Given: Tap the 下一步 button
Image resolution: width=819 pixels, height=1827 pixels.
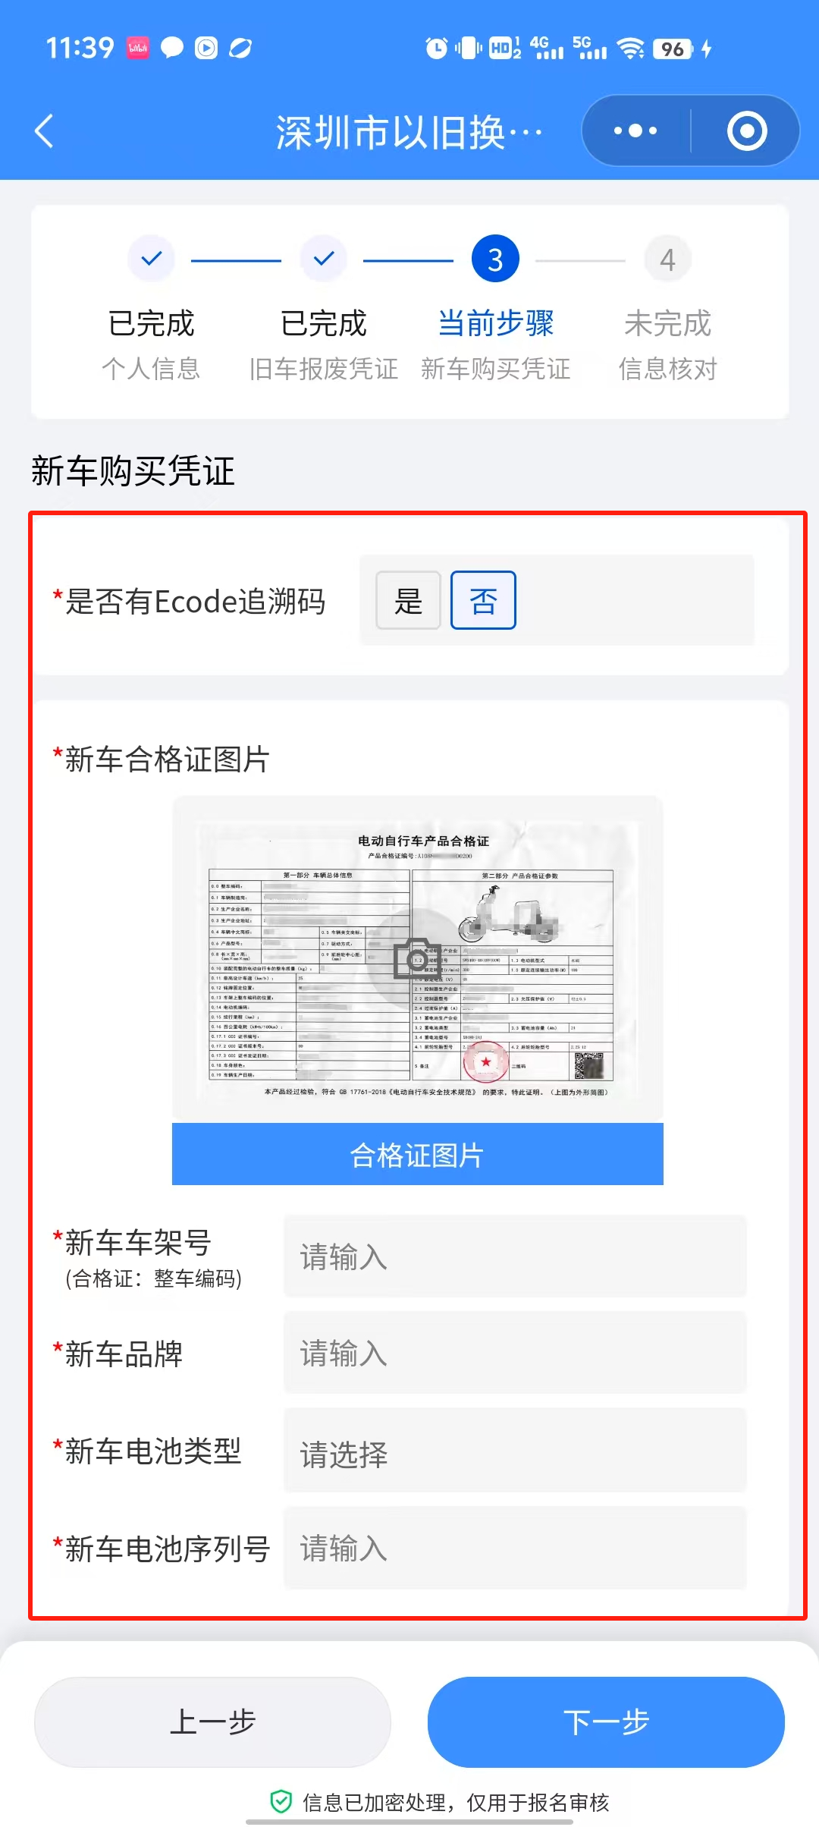Looking at the screenshot, I should [x=606, y=1722].
